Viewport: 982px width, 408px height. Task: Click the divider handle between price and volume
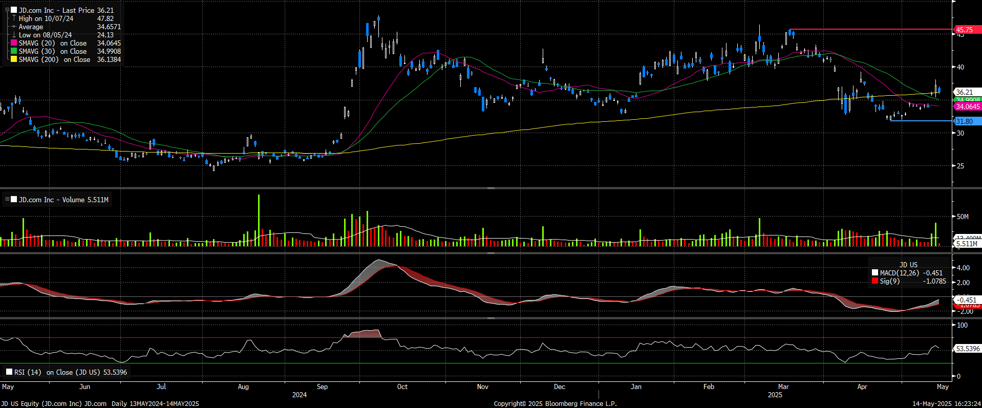[x=491, y=188]
